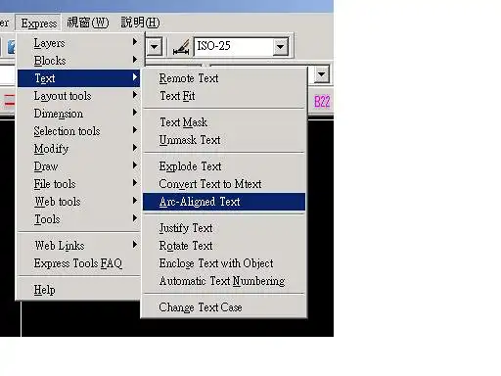Expand the Selection tools submenu
Image resolution: width=501 pixels, height=376 pixels.
click(x=78, y=131)
